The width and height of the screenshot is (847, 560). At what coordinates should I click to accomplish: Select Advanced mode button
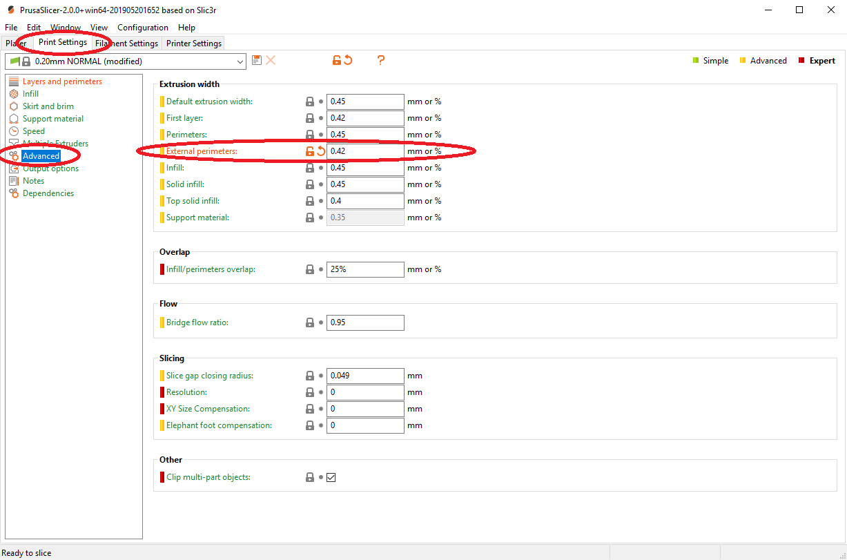[x=763, y=61]
